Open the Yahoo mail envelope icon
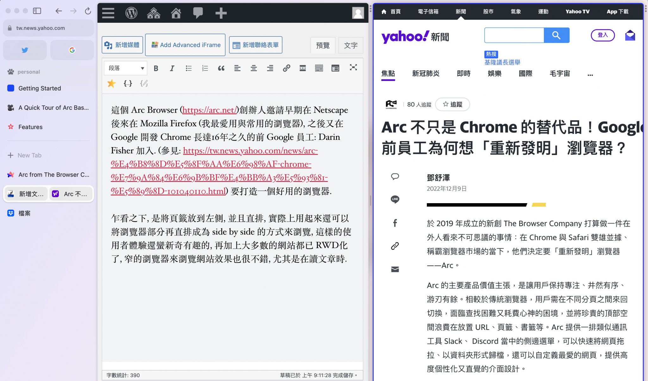This screenshot has height=381, width=648. point(630,35)
